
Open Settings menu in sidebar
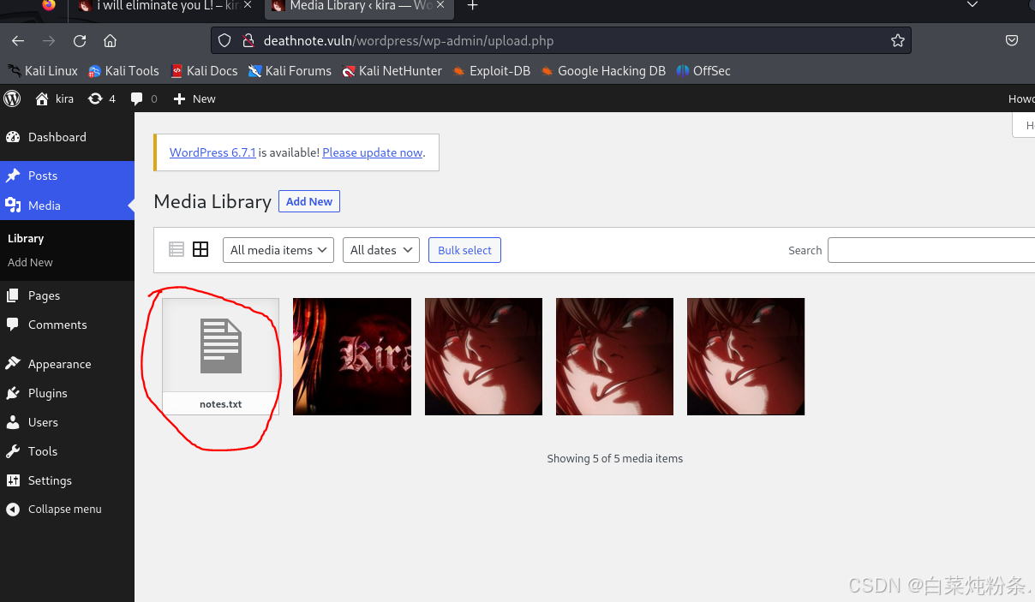pos(67,480)
